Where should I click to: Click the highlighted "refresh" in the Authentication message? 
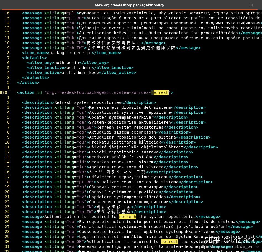[127, 217]
